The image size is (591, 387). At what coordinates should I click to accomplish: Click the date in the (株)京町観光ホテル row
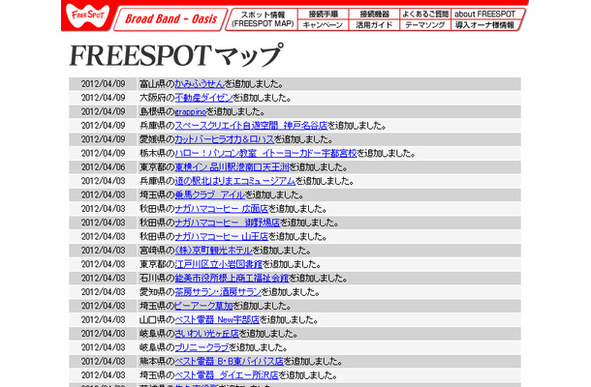coord(104,251)
